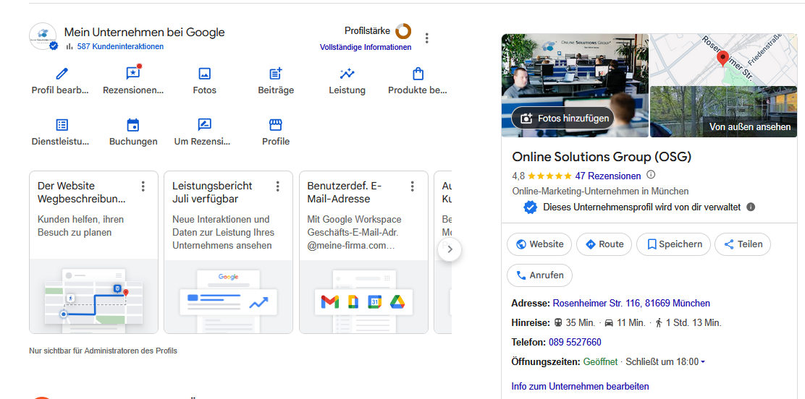Click Von außen ansehen street view thumbnail

[724, 112]
